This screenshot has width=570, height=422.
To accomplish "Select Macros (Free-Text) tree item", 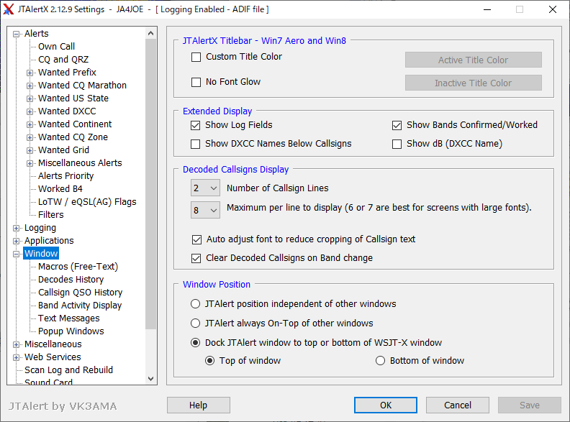I will point(78,267).
